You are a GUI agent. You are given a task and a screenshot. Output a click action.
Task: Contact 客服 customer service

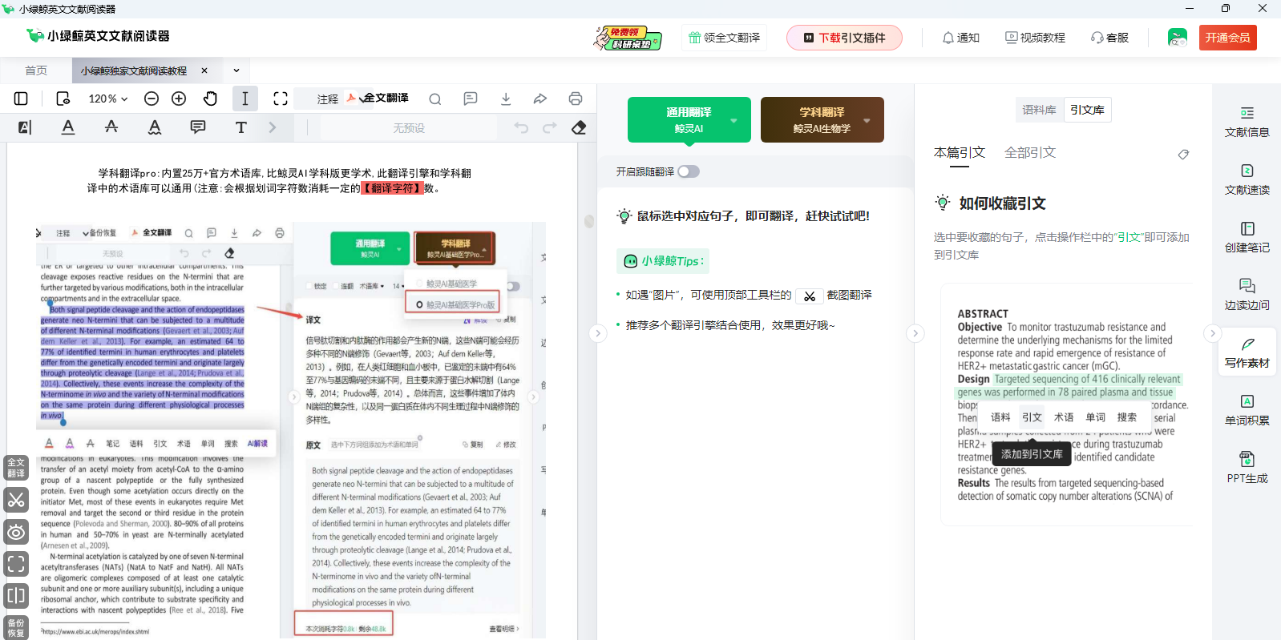[1110, 38]
